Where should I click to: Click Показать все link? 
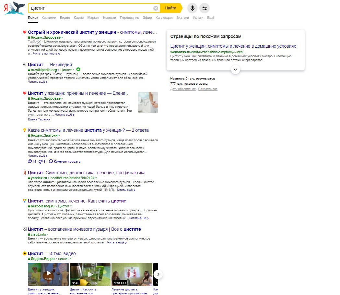point(208,89)
